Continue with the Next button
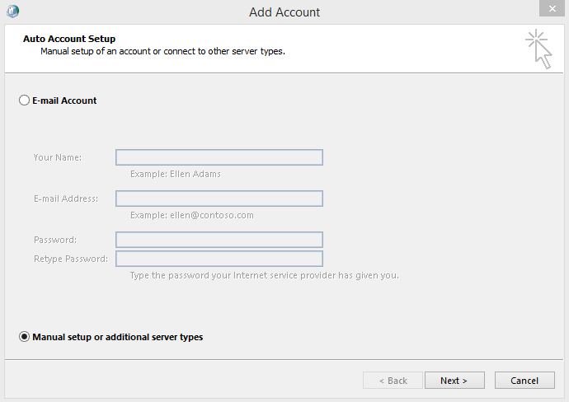Screen dimensions: 569x402 [x=454, y=381]
